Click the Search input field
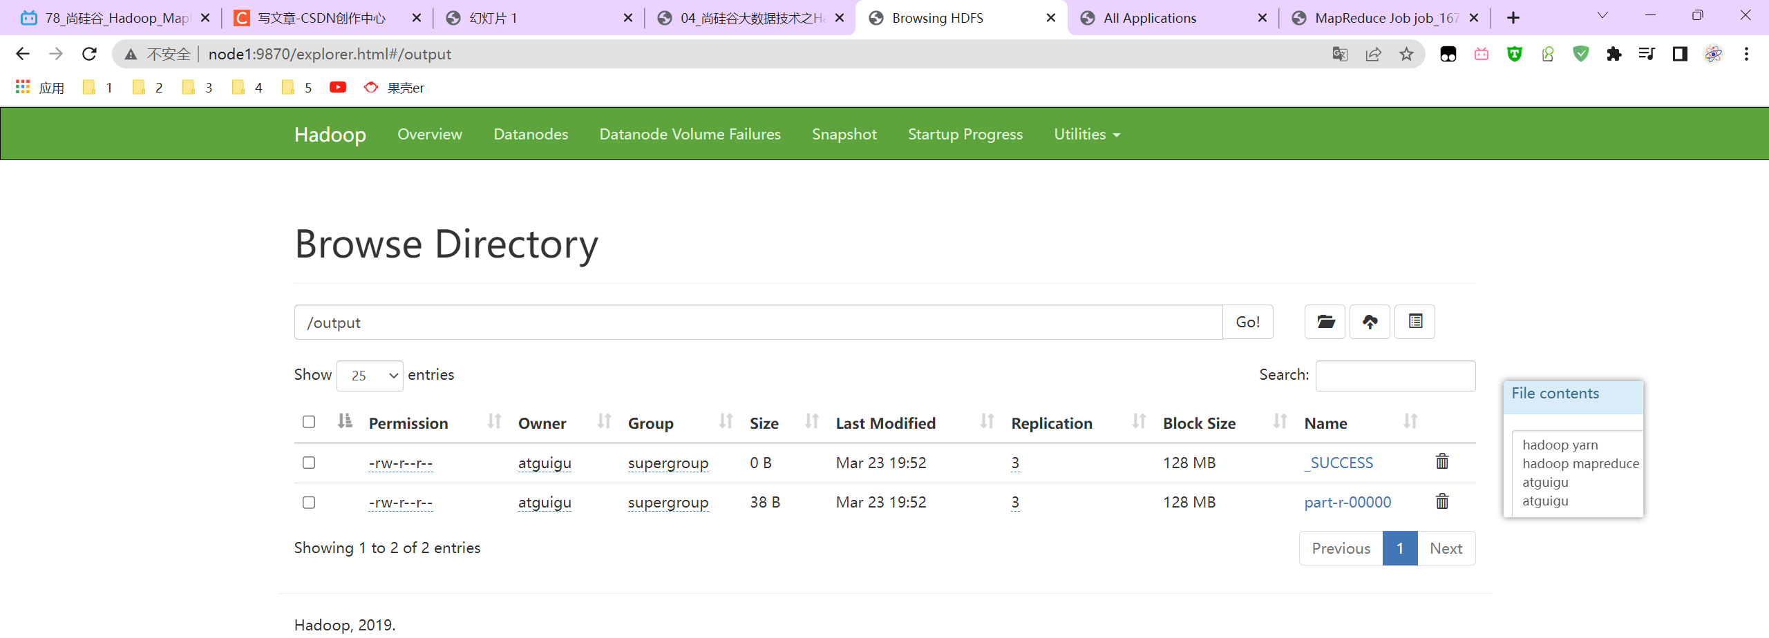This screenshot has width=1769, height=638. [x=1395, y=376]
